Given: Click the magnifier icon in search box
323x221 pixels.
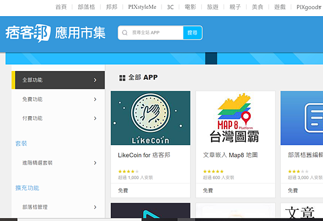Looking at the screenshot, I should tap(125, 33).
